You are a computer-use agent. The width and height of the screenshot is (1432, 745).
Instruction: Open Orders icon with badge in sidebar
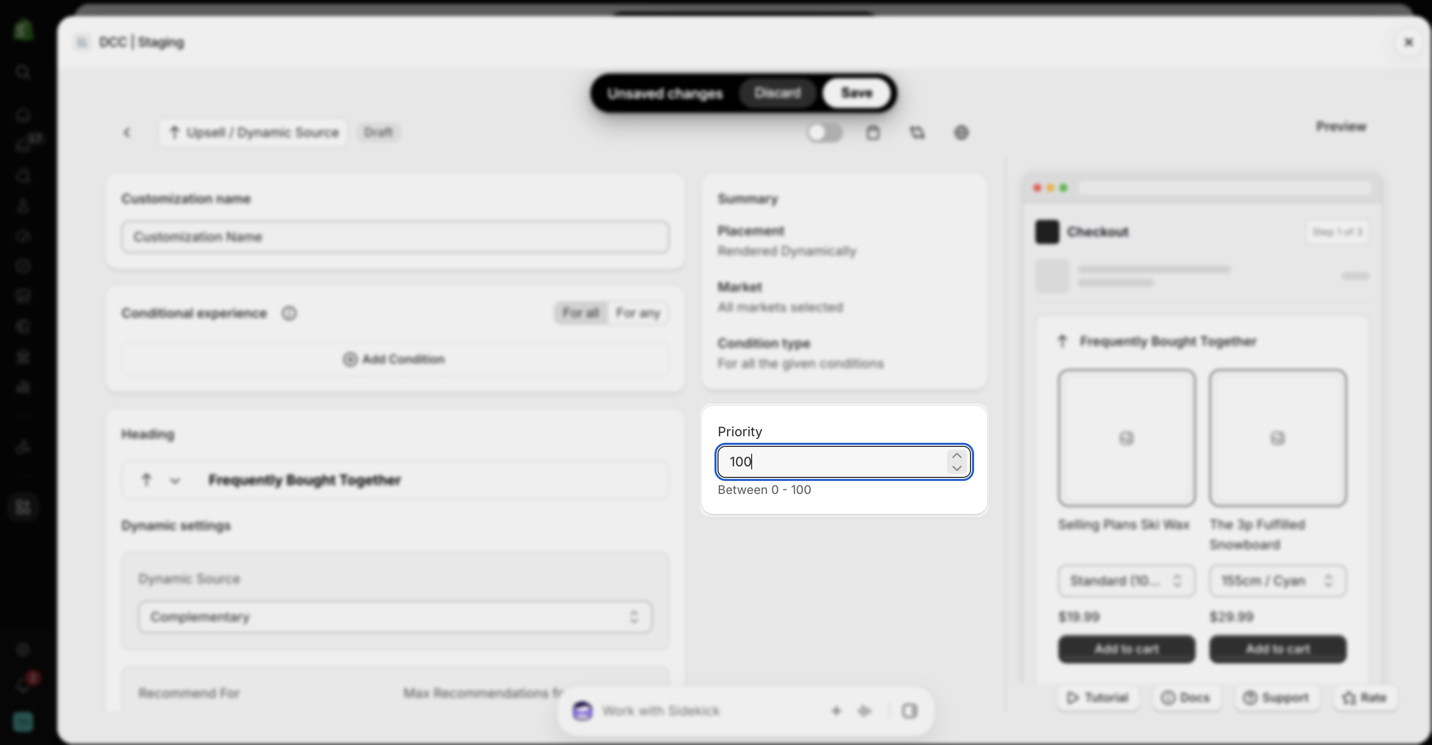[25, 145]
